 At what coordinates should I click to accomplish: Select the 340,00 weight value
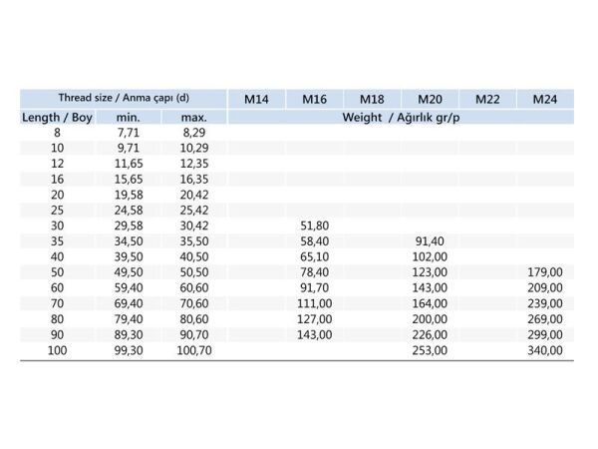(x=544, y=350)
